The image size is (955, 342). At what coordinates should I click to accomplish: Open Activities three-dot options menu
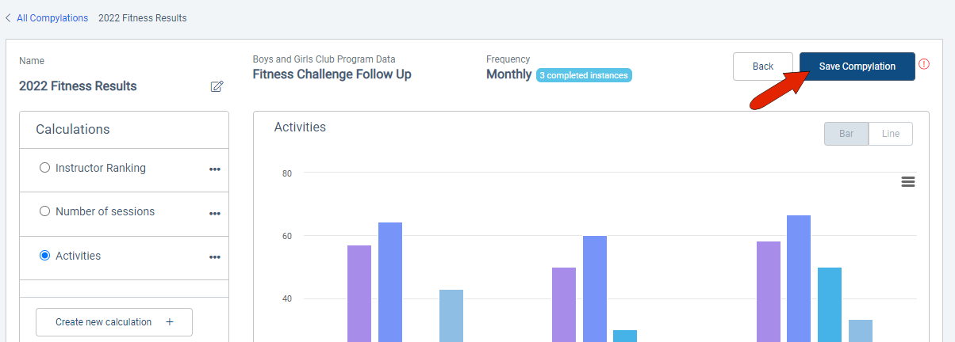pyautogui.click(x=214, y=257)
